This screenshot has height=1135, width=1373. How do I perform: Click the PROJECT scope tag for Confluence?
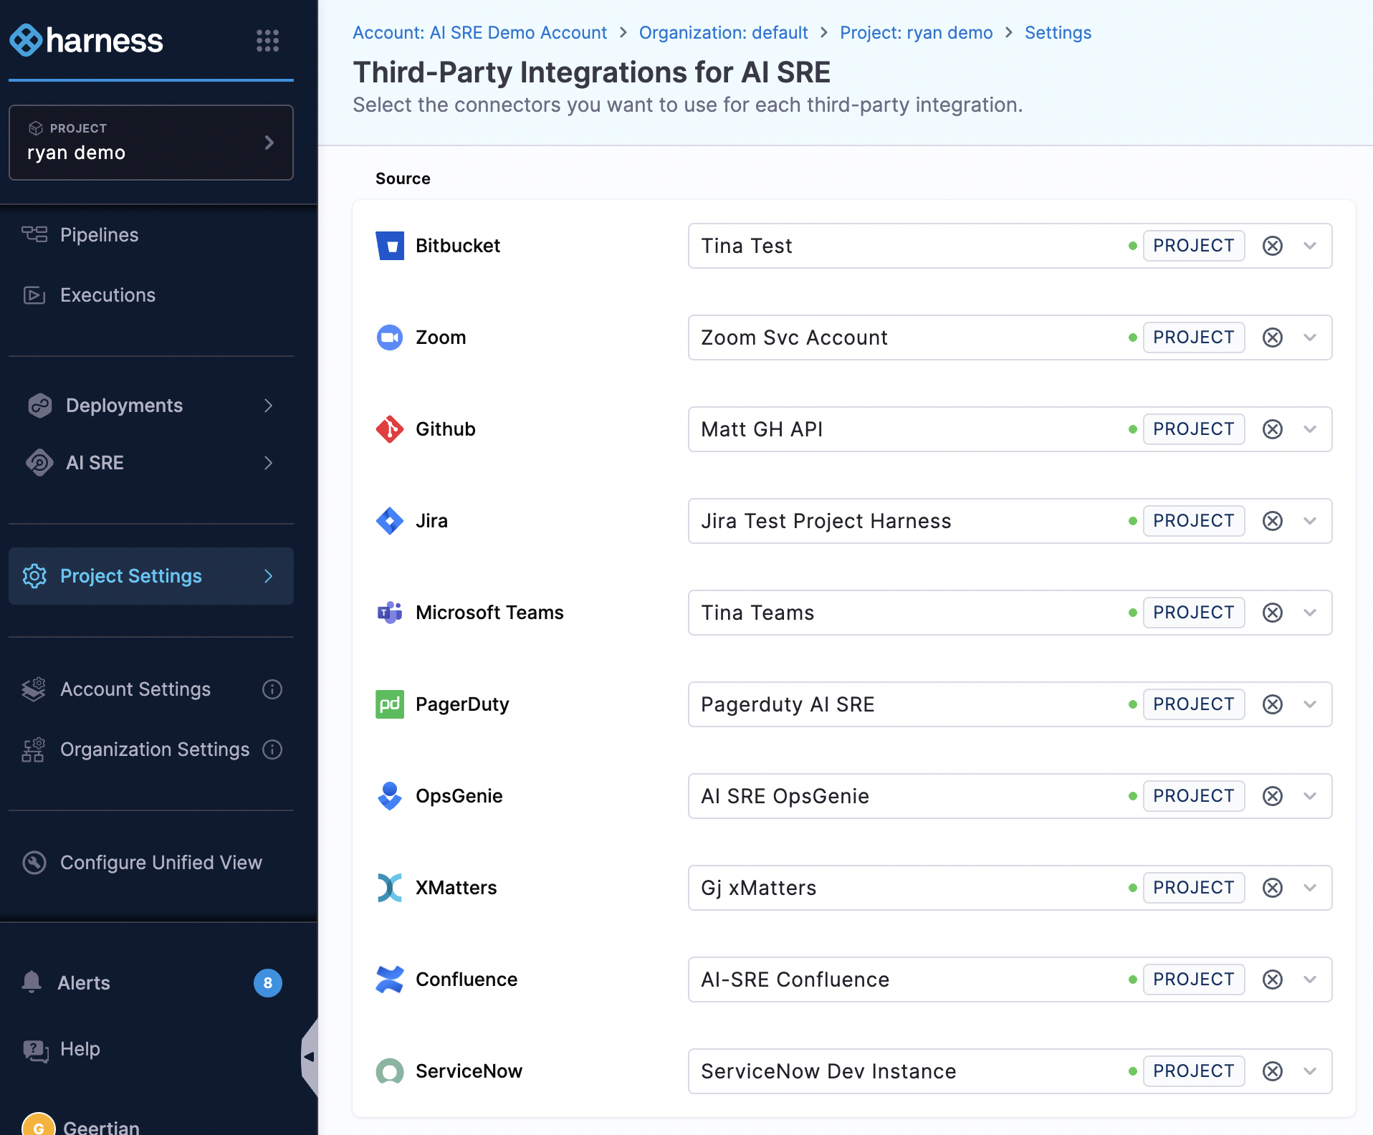click(1193, 980)
